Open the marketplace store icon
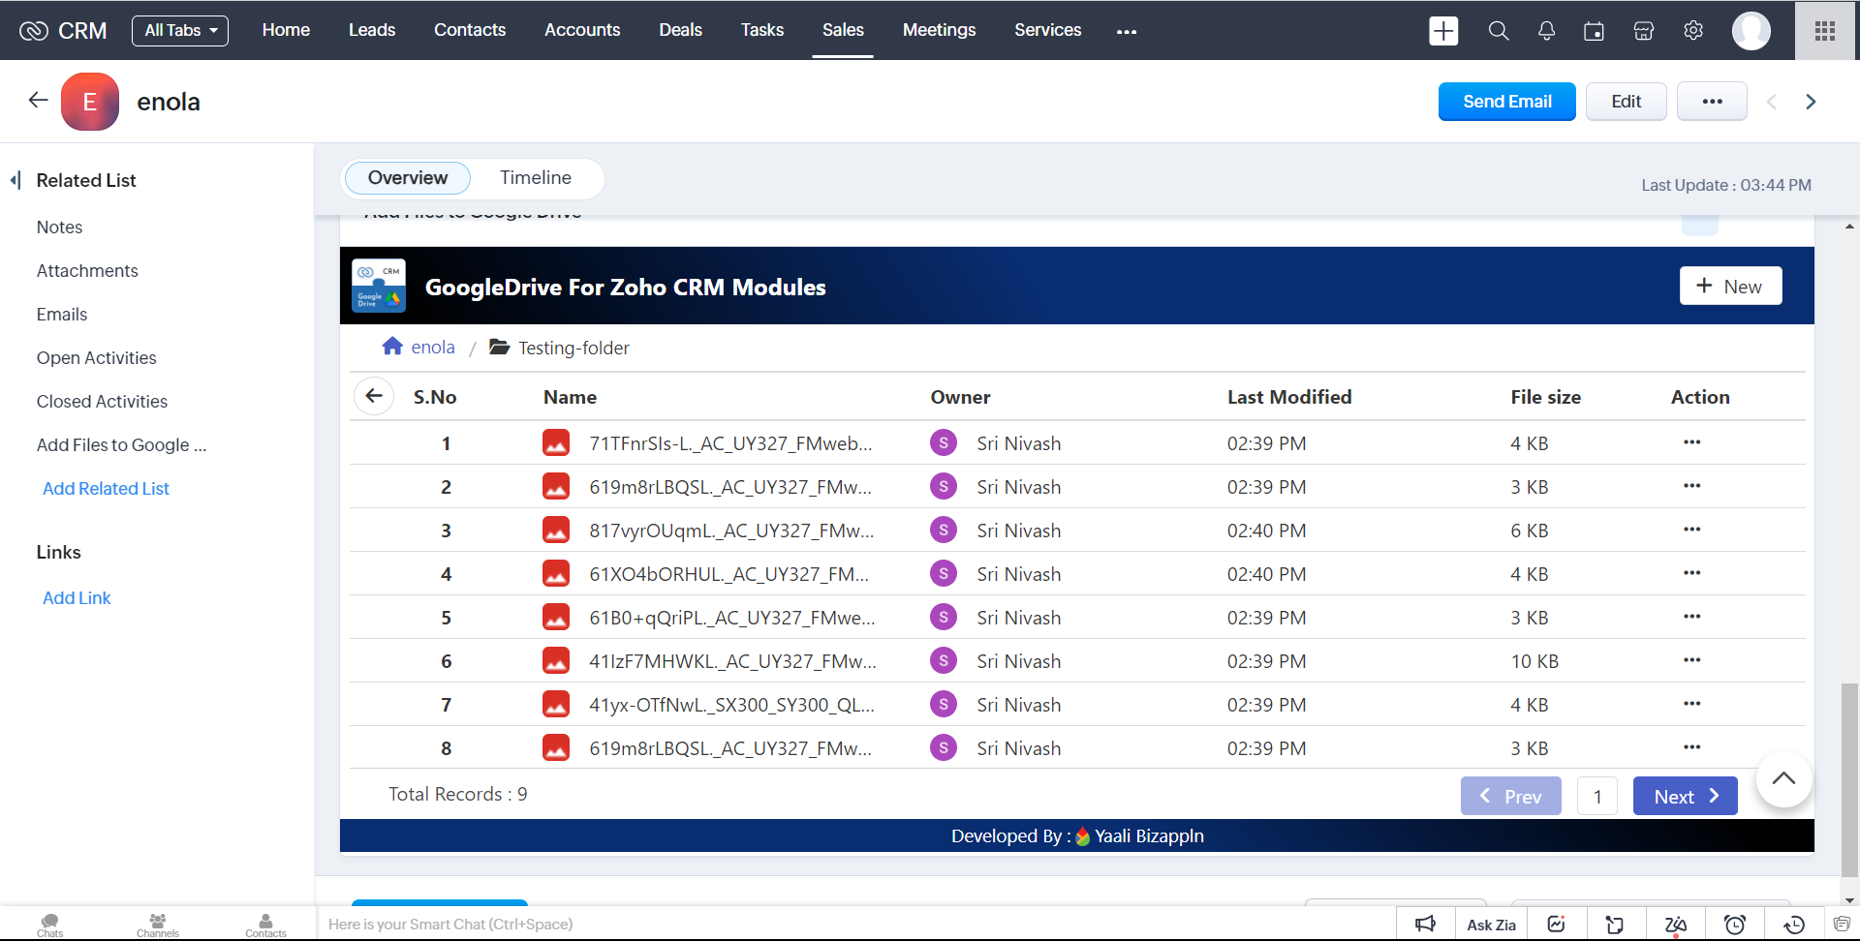1860x941 pixels. (1643, 31)
